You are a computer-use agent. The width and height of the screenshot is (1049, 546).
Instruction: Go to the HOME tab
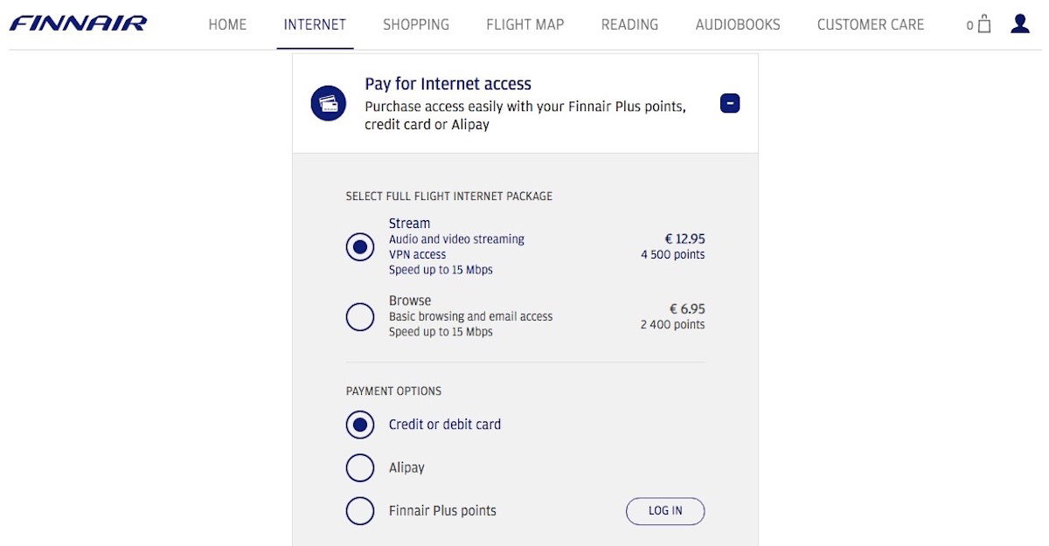pos(227,24)
